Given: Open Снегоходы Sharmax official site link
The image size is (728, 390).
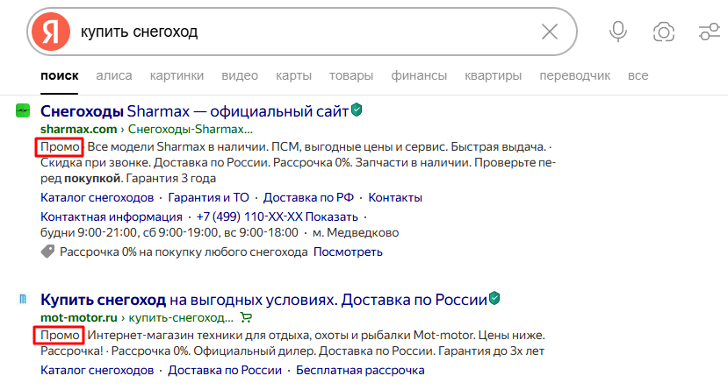Looking at the screenshot, I should [x=194, y=111].
